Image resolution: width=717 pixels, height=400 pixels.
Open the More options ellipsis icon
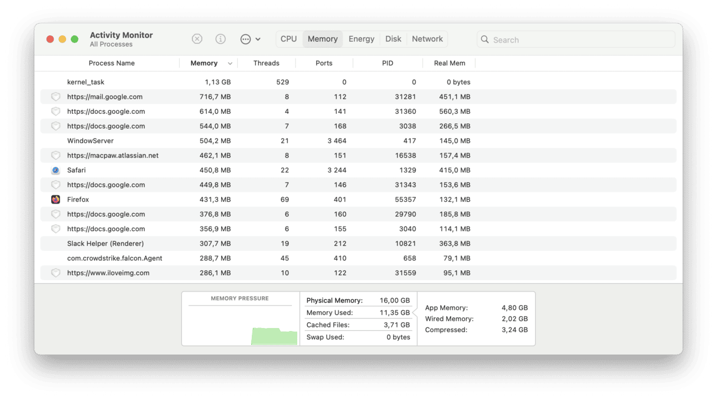click(245, 38)
